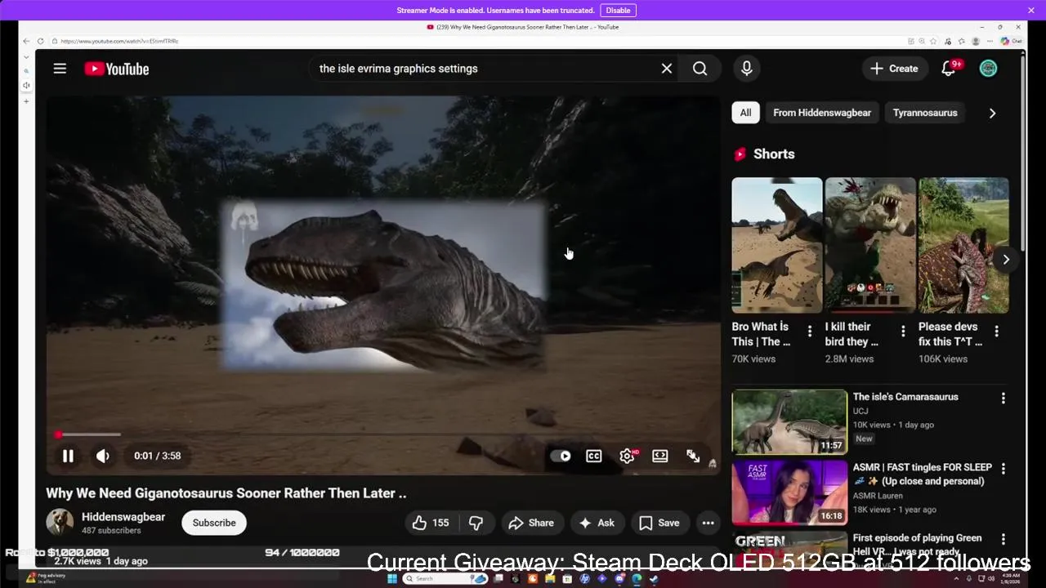Go back in the browser
Screen dimensions: 1046x588
(26, 41)
